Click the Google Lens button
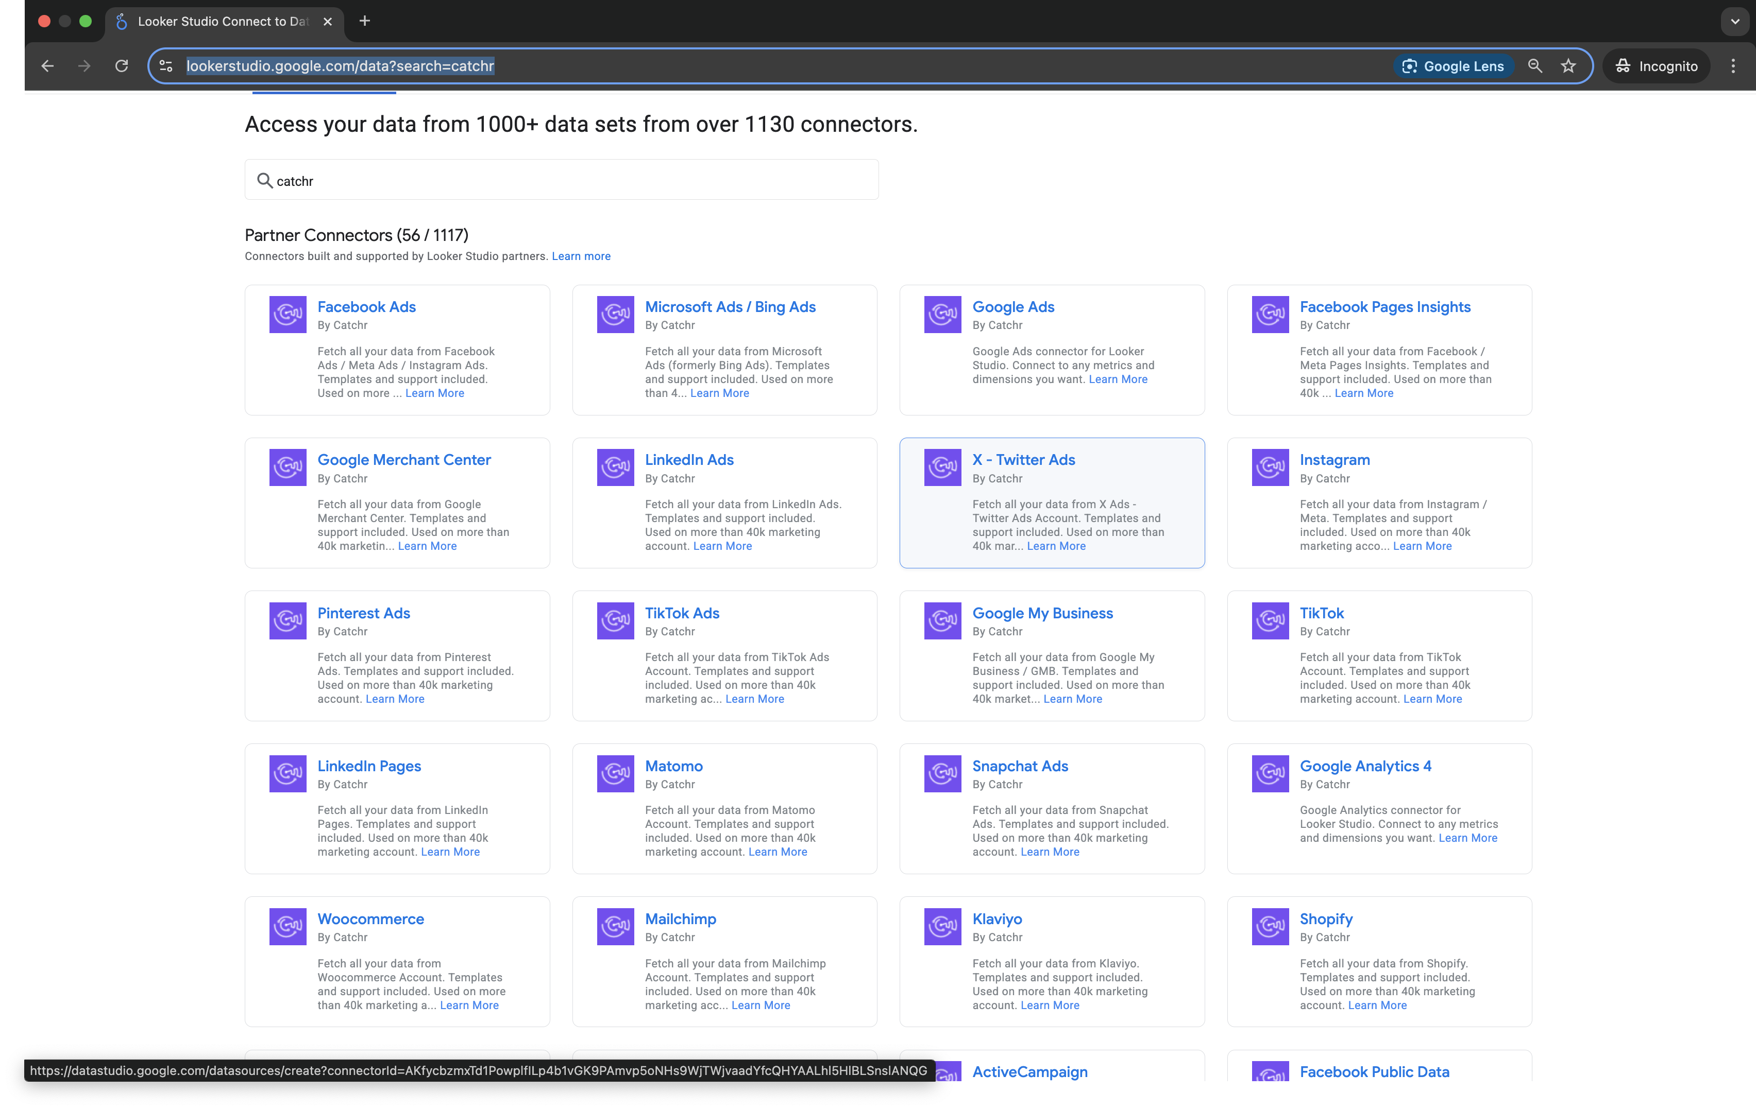 [1453, 65]
